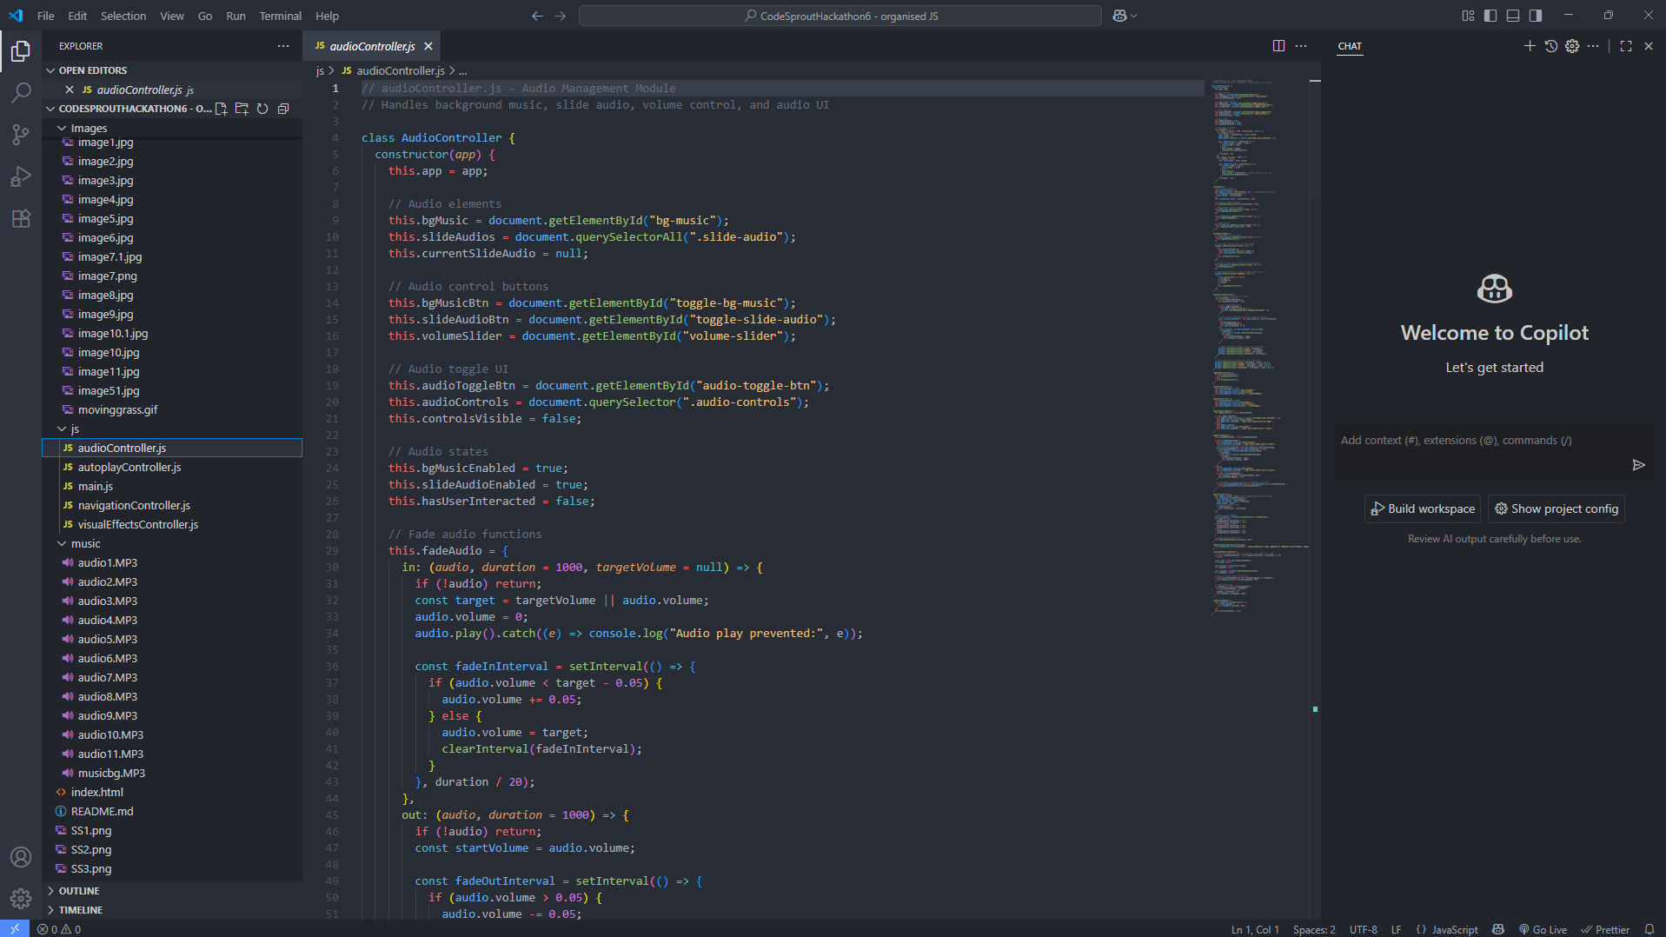Open the Run and Debug view

[21, 176]
